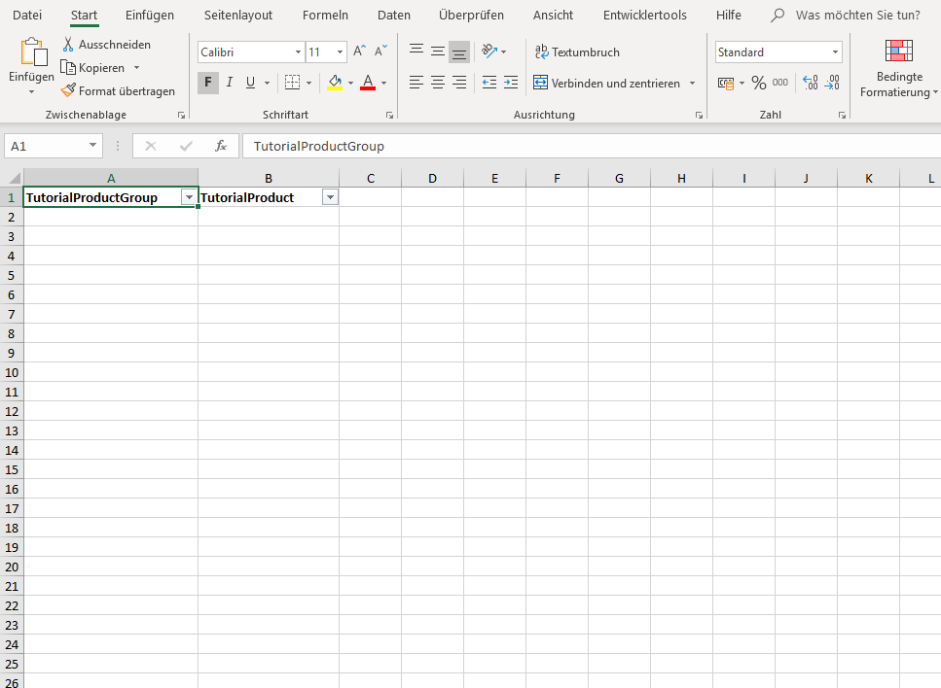941x688 pixels.
Task: Expand the Calibri font name dropdown
Action: click(298, 52)
